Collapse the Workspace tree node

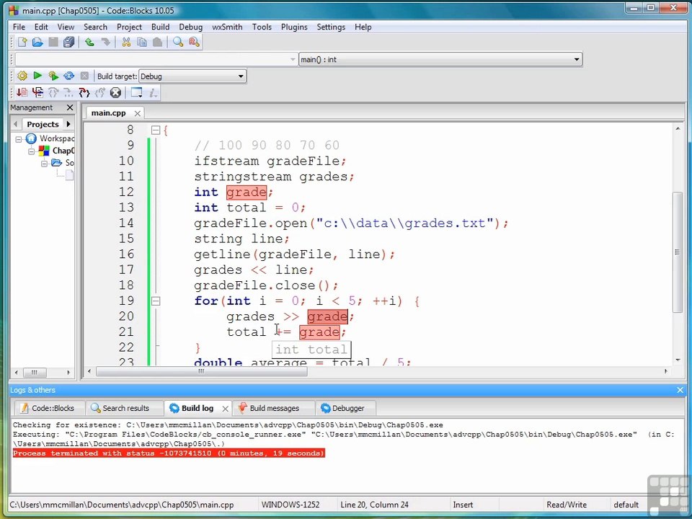pyautogui.click(x=19, y=139)
